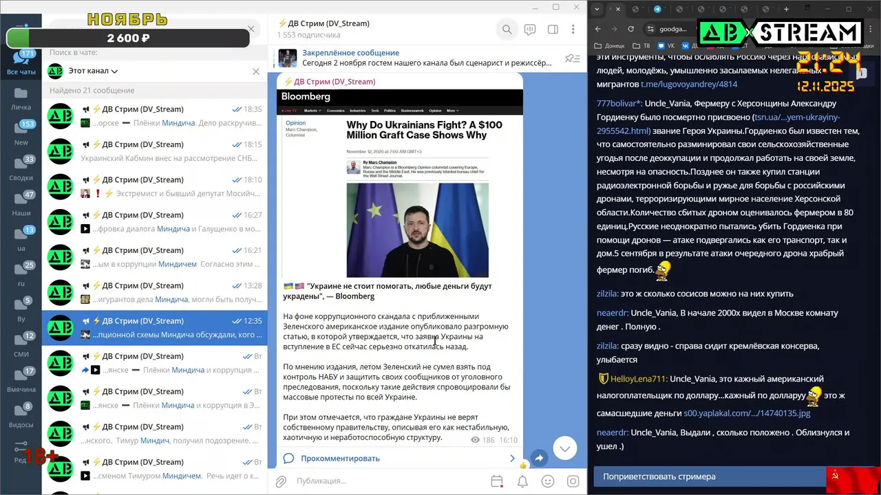The height and width of the screenshot is (495, 881).
Task: Click the attach file paperclip icon
Action: click(x=282, y=481)
